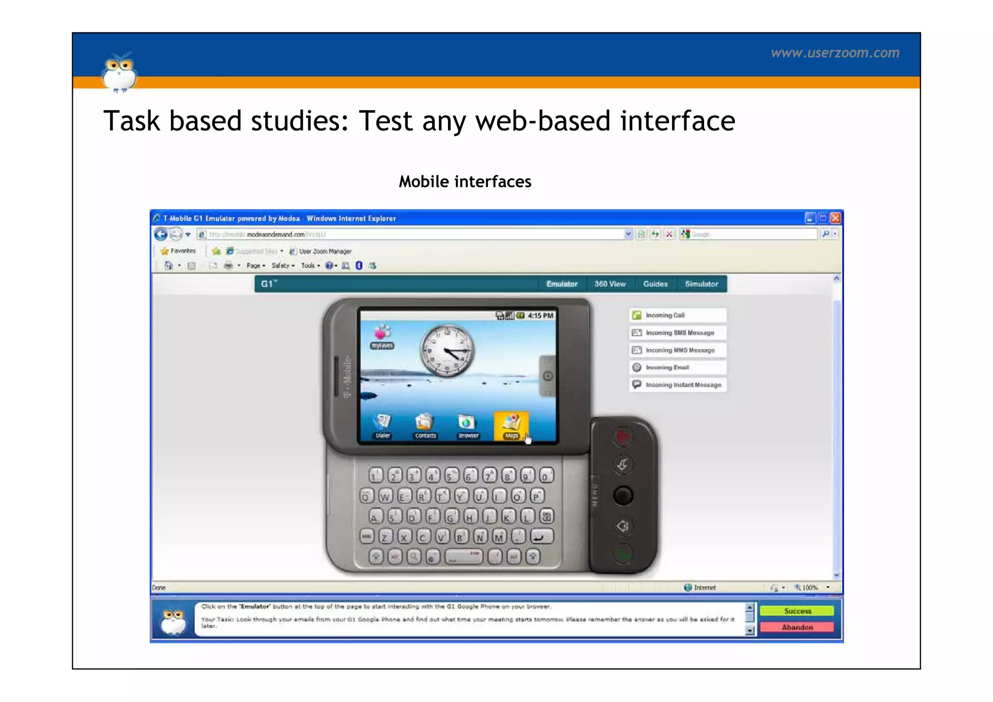
Task: Open the Contacts app on phone screen
Action: point(425,425)
